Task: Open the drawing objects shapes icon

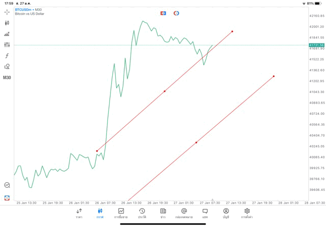Action: point(7,67)
